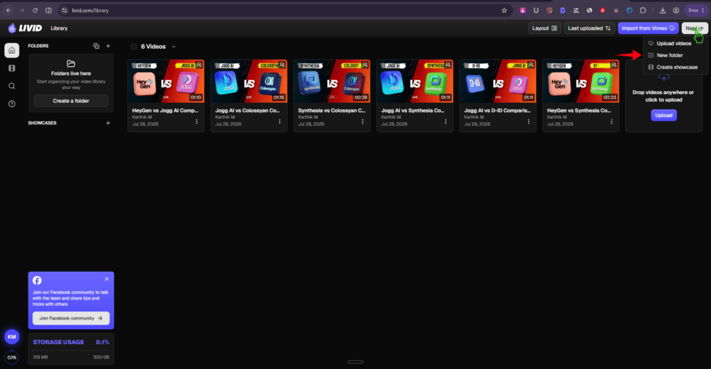Click the copy icon beside FOLDERS
The height and width of the screenshot is (369, 711).
96,46
